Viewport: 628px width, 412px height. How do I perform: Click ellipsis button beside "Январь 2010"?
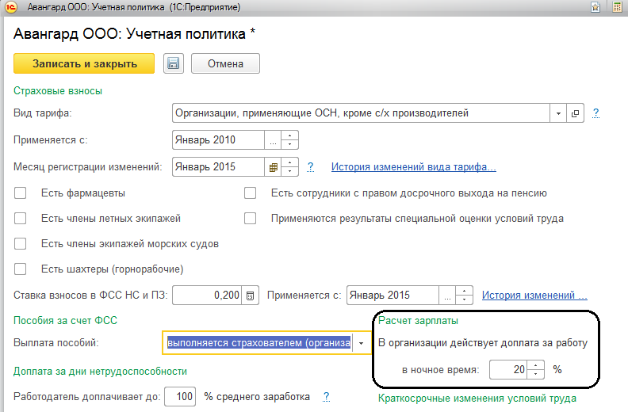point(274,140)
